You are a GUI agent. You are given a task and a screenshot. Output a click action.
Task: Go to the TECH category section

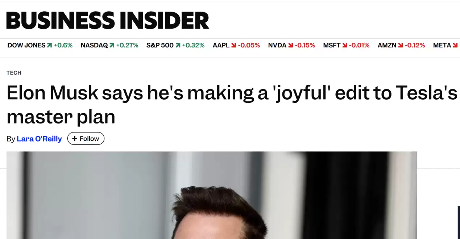[14, 73]
